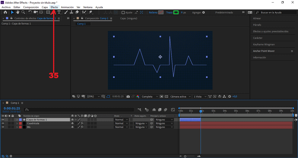This screenshot has height=158, width=298.
Task: Toggle the fx switch on Cuadrícula layer
Action: coord(82,124)
